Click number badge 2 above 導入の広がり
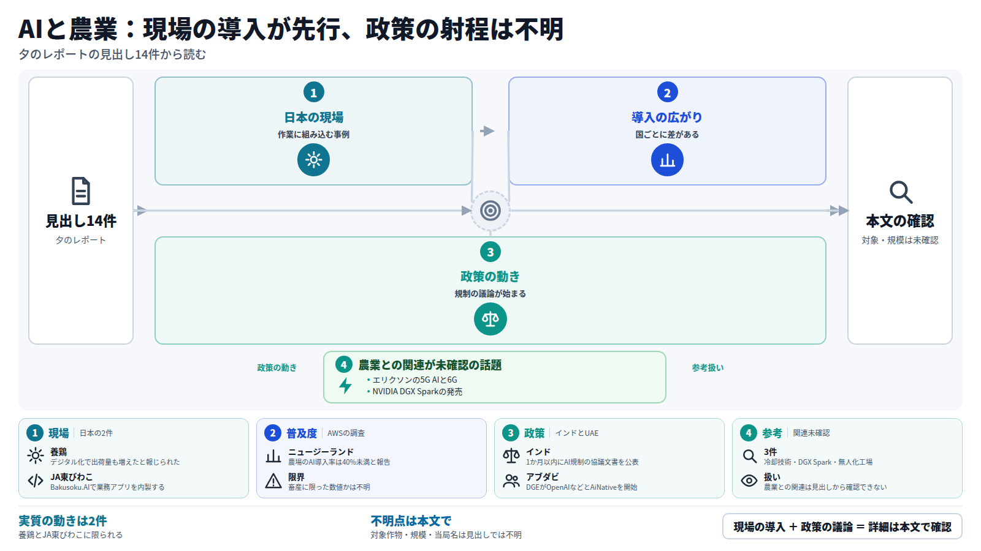981x551 pixels. coord(667,92)
